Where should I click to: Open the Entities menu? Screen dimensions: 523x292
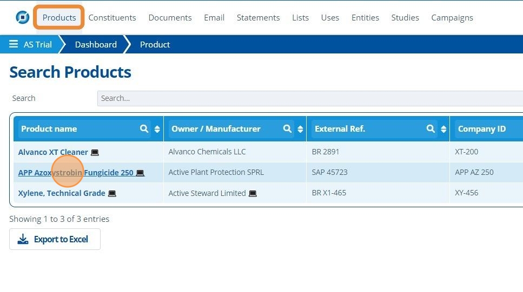pyautogui.click(x=365, y=17)
